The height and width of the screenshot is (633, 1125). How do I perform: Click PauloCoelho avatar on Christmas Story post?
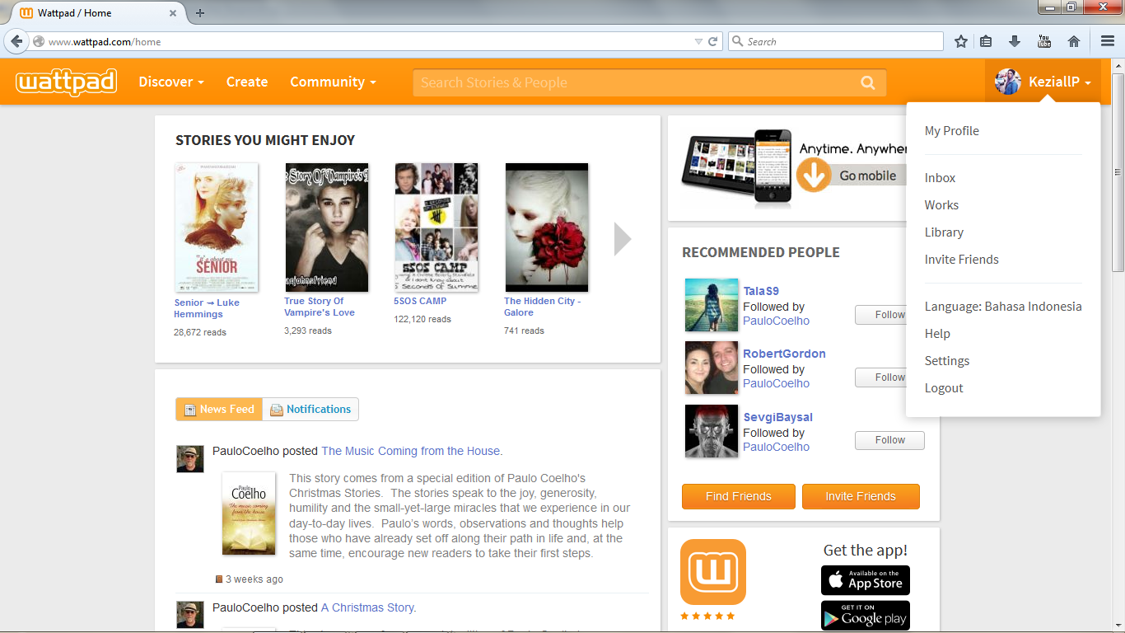190,615
